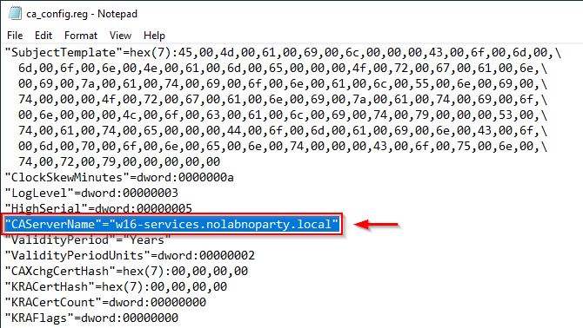
Task: Click the ClockSkewMinutes dword line
Action: 119,178
